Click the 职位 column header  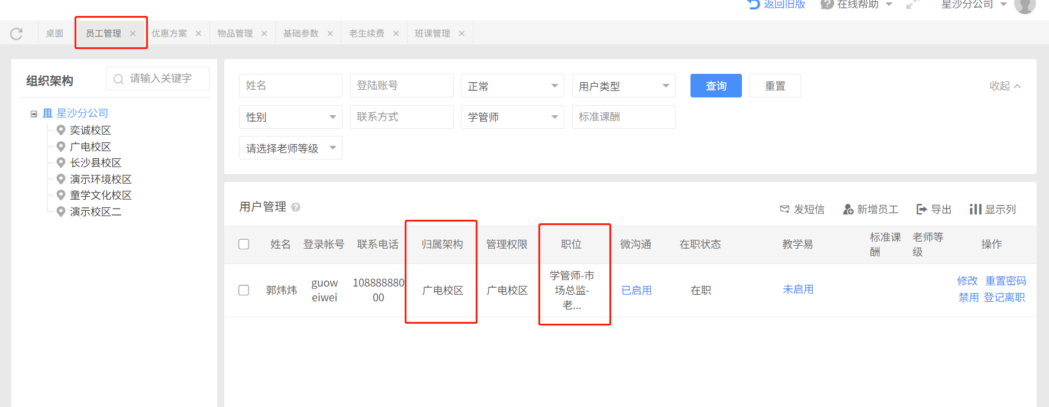pyautogui.click(x=572, y=244)
